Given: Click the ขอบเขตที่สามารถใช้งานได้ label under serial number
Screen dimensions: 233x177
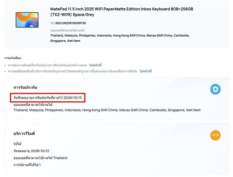Looking at the screenshot, I should click(68, 30).
